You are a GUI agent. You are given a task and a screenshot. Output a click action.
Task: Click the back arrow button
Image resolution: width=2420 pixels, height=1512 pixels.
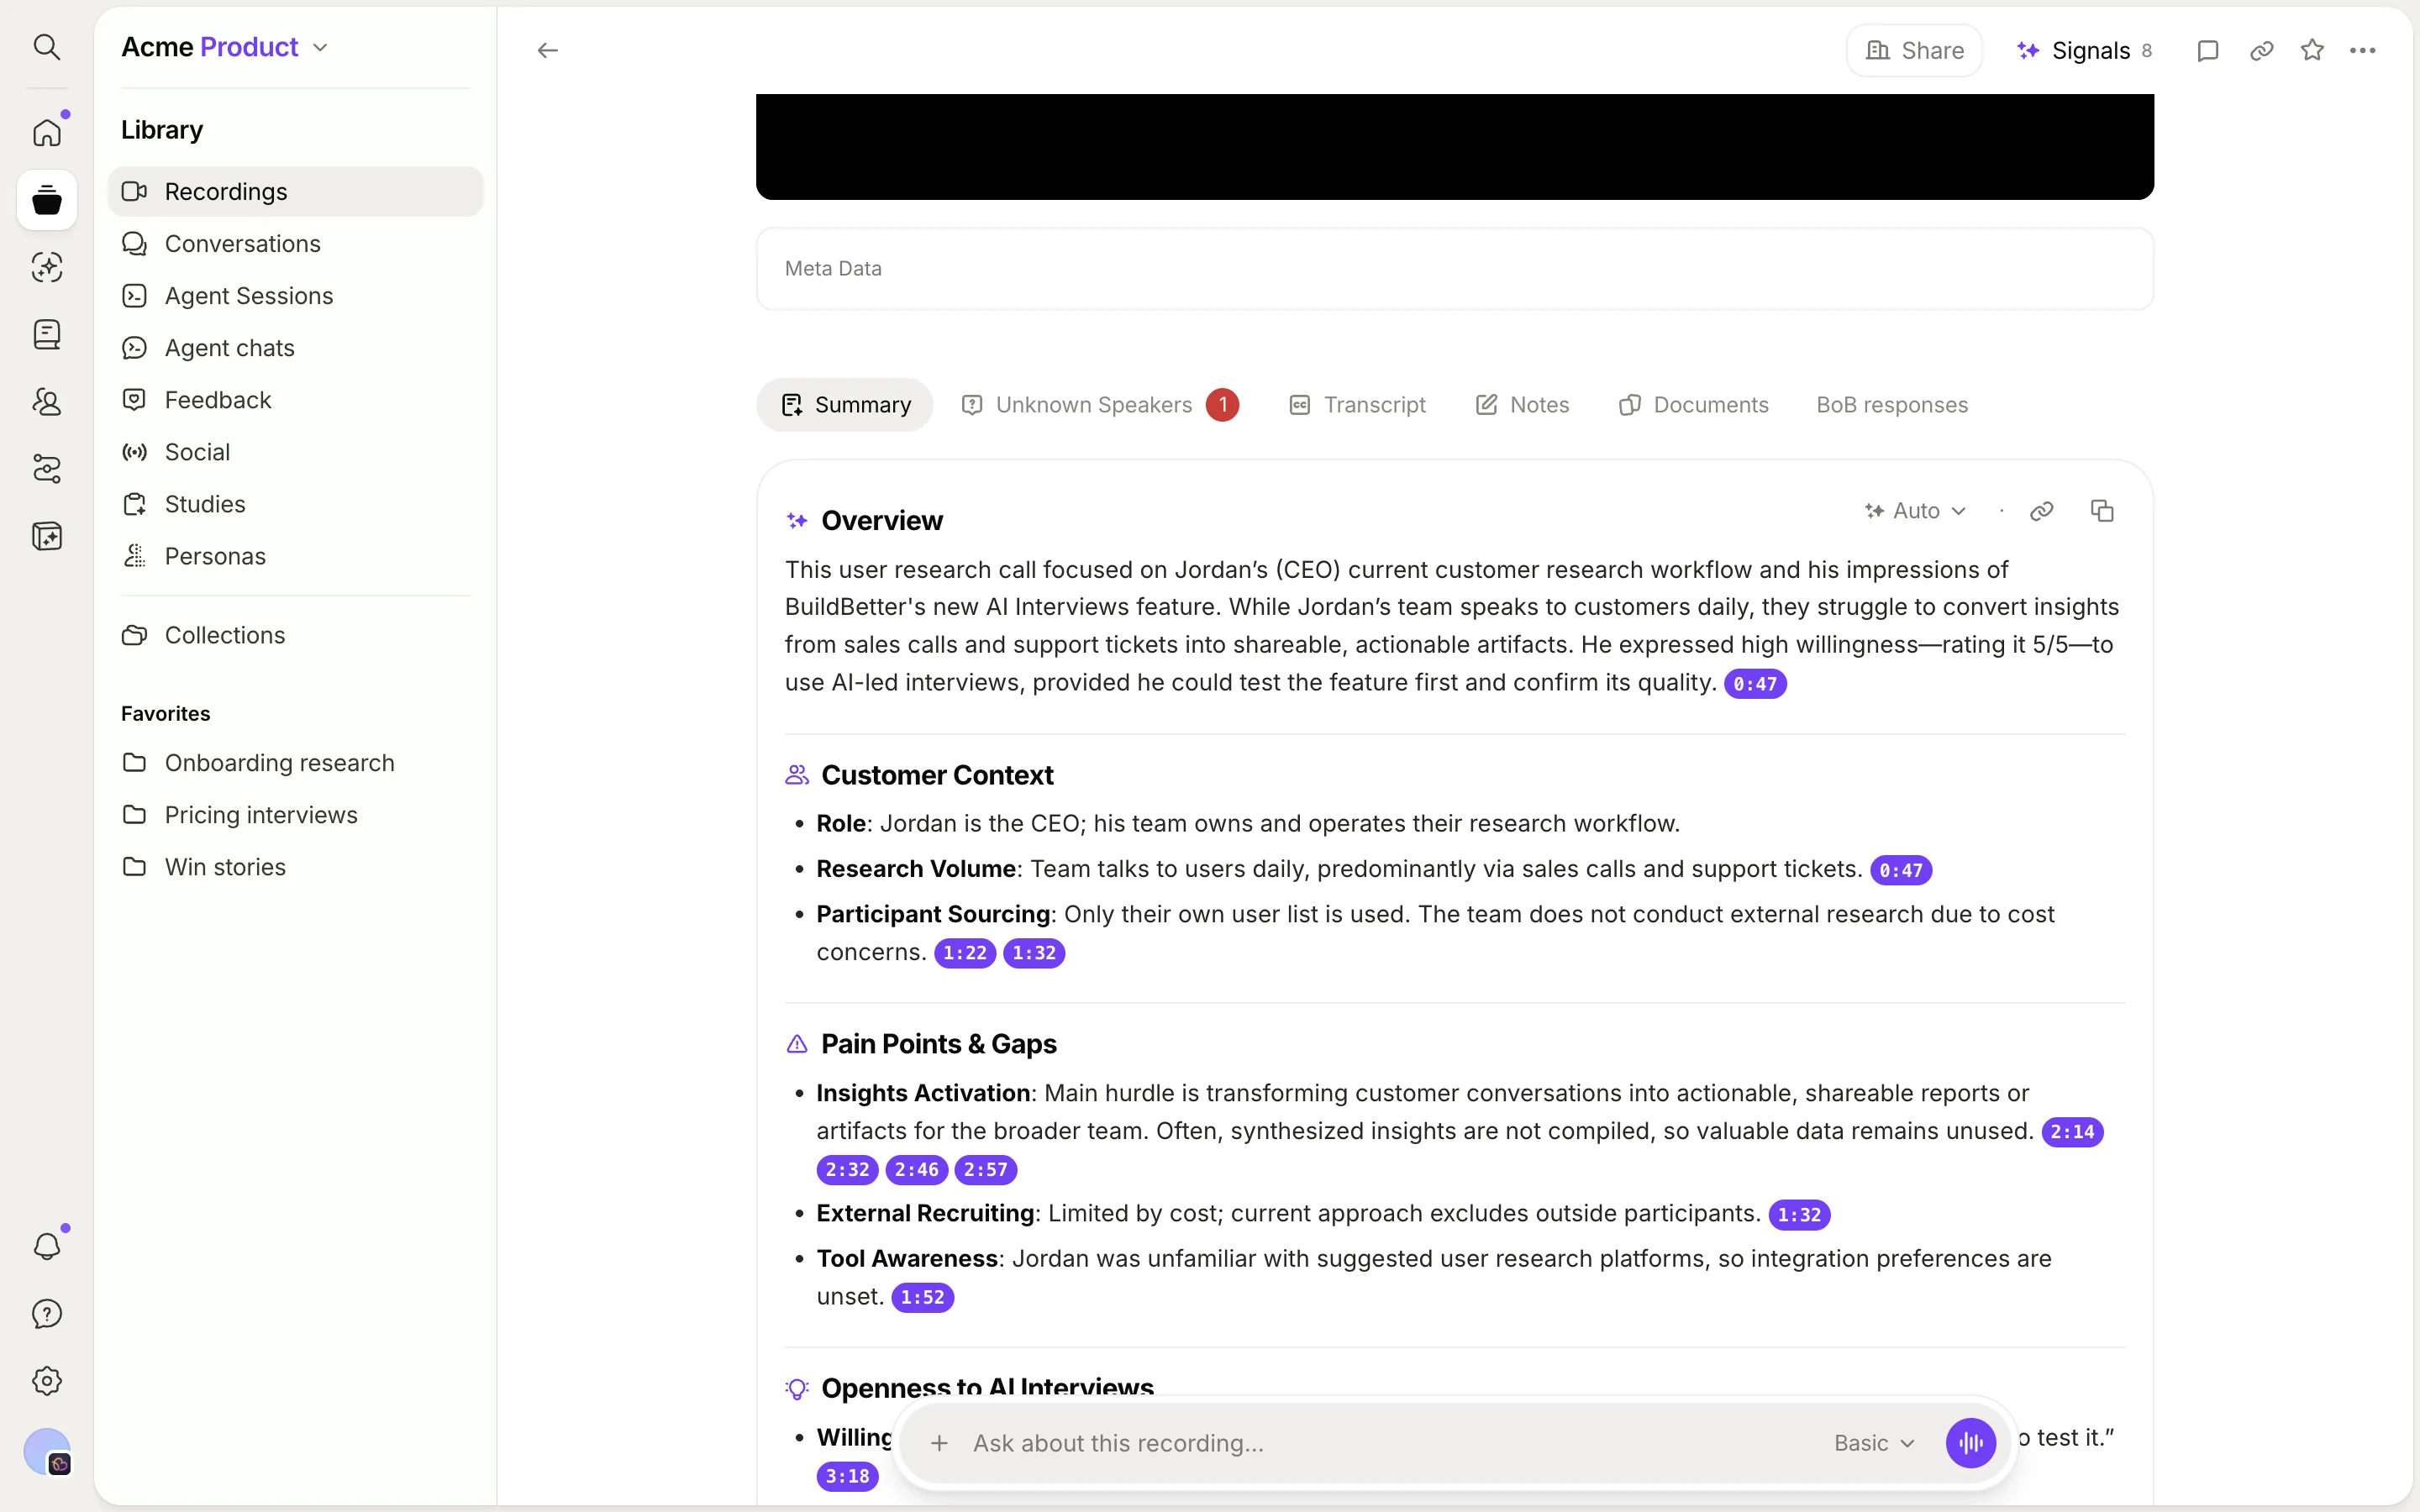coord(547,50)
